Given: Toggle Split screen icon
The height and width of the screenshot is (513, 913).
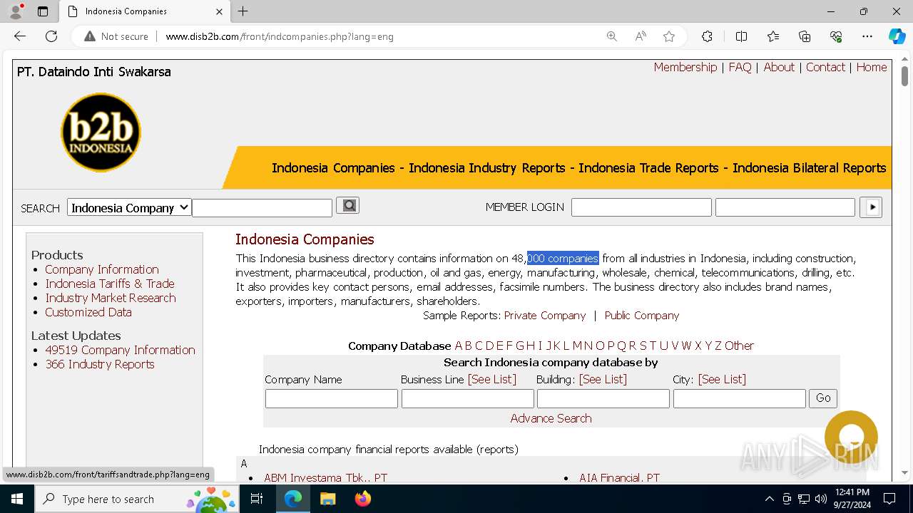Looking at the screenshot, I should tap(741, 36).
